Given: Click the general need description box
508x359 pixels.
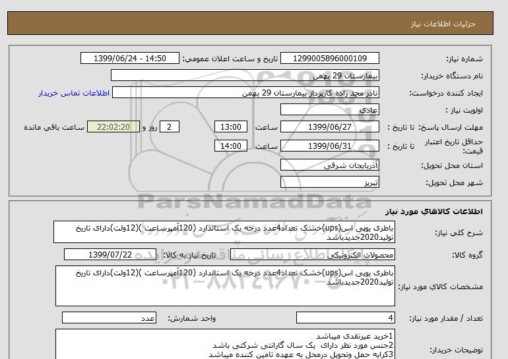Looking at the screenshot, I should [224, 232].
